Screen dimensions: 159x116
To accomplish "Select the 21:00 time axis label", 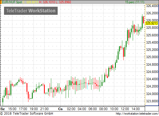I will pos(44,109).
